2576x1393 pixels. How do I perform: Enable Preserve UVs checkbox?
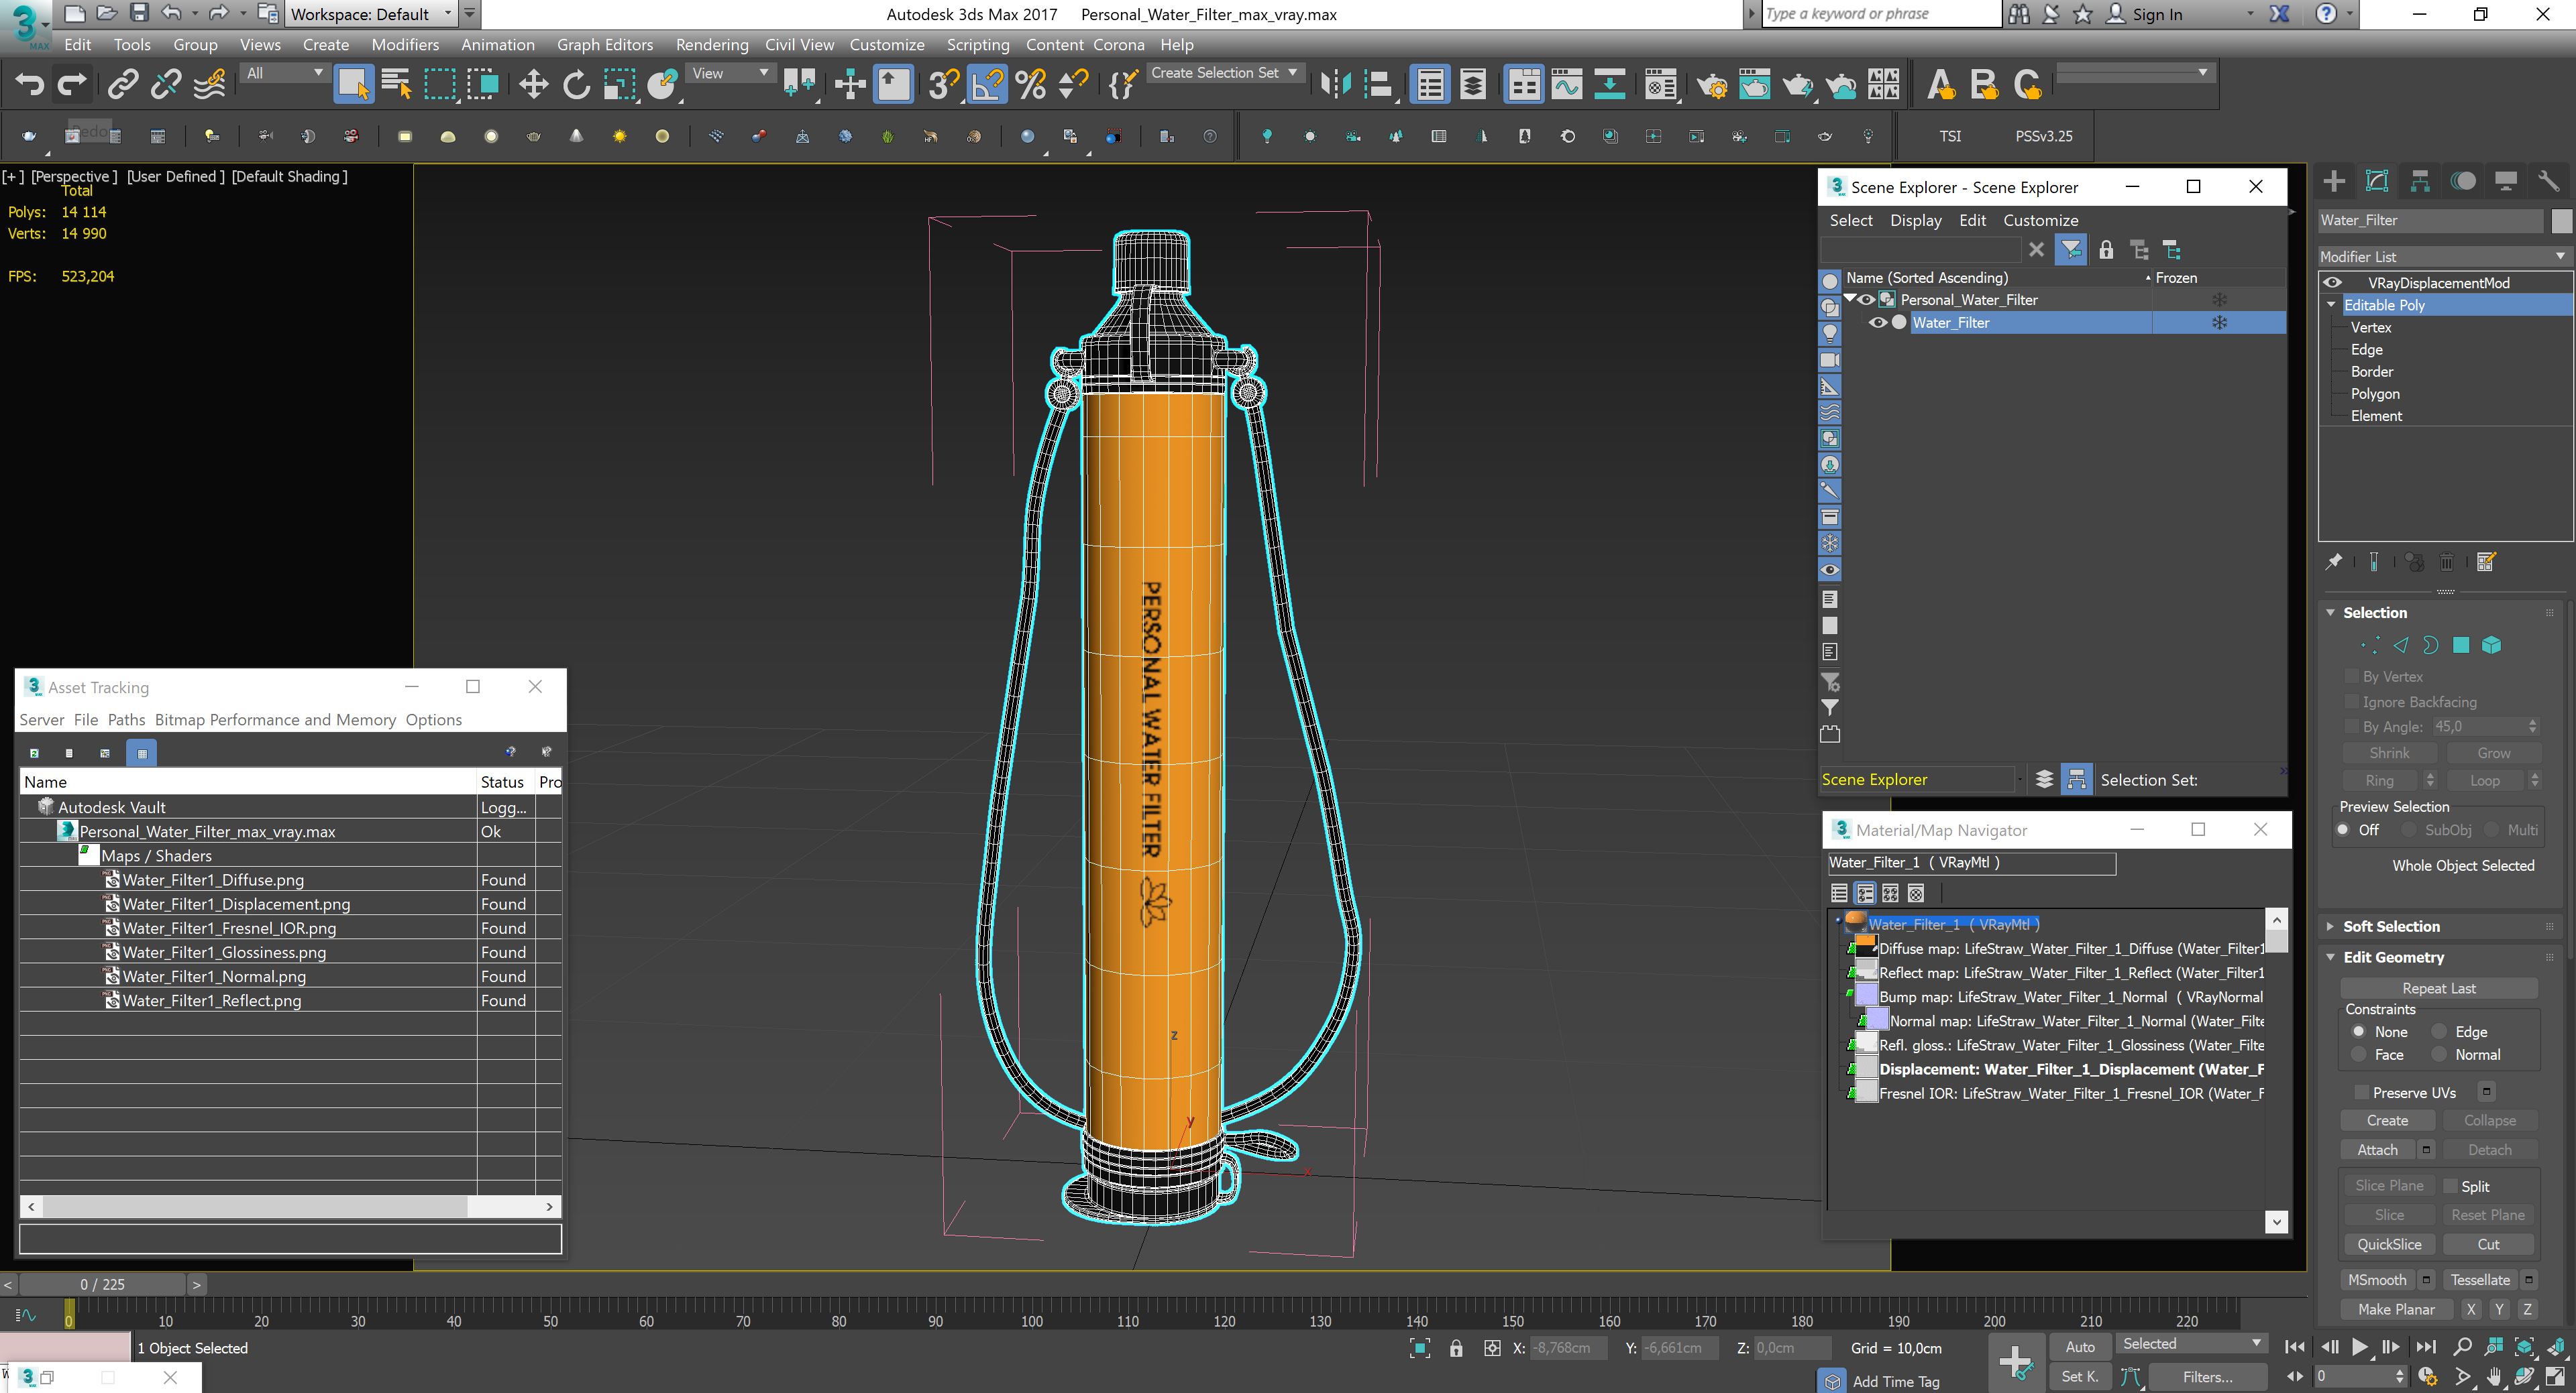[2362, 1092]
